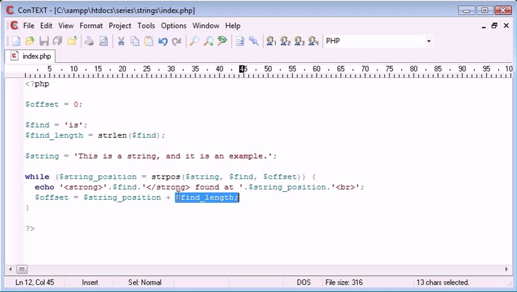This screenshot has height=292, width=517.
Task: Close the inner index.php document
Action: pyautogui.click(x=506, y=26)
